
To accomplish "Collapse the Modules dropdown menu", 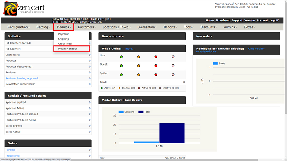I will (x=64, y=27).
